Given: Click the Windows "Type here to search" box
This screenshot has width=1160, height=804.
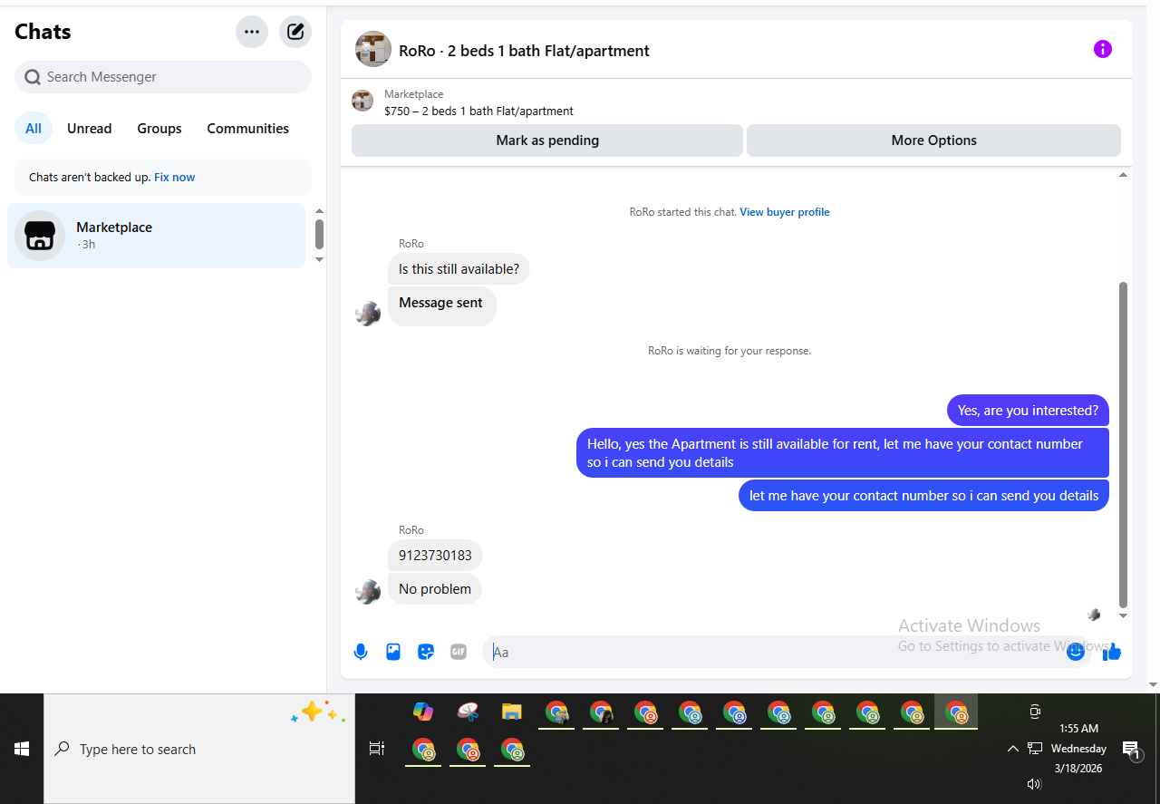Looking at the screenshot, I should (x=199, y=749).
